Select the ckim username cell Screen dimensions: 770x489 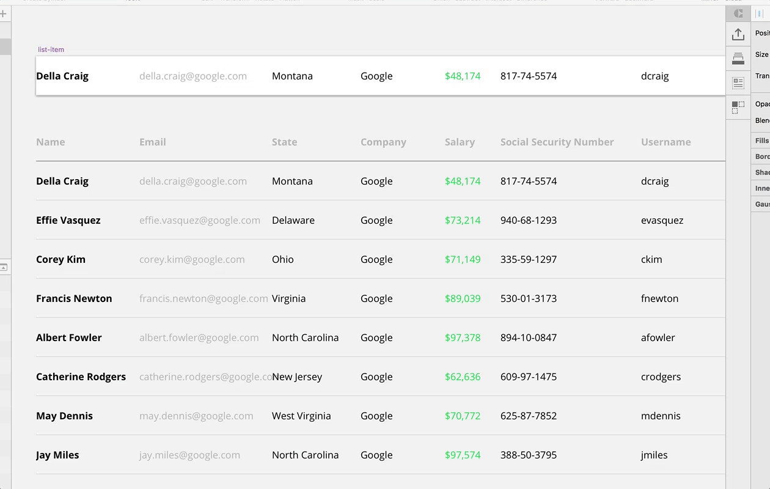[651, 259]
